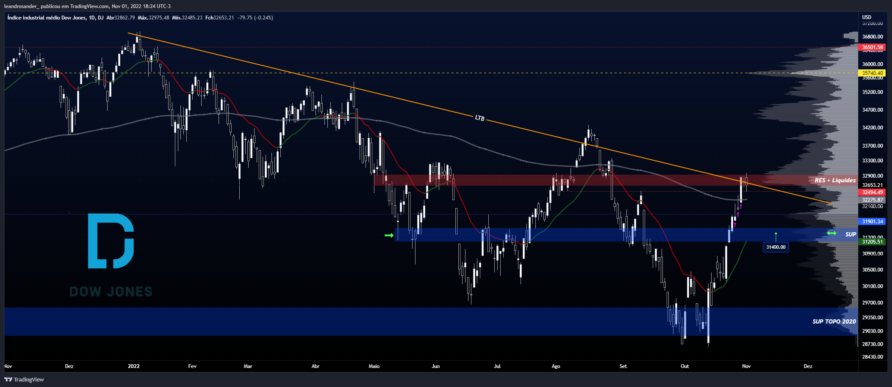The image size is (892, 387).
Task: Select the 'SUP TOPO 2020' zone label
Action: tap(834, 321)
